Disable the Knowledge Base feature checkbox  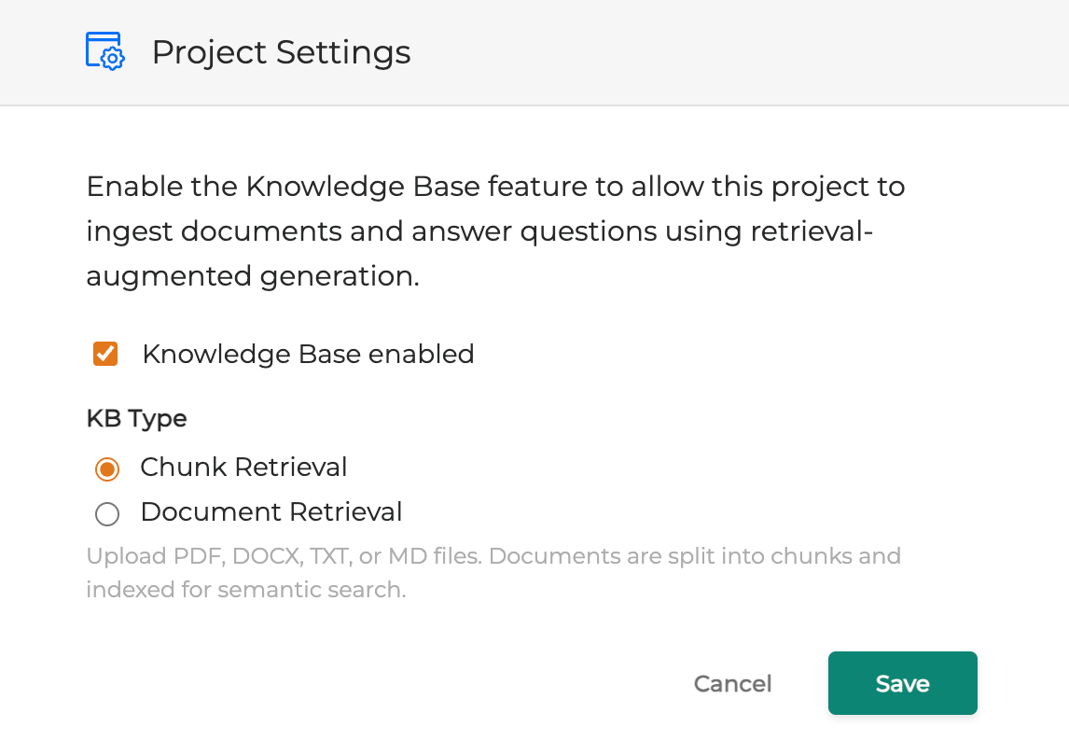point(105,354)
